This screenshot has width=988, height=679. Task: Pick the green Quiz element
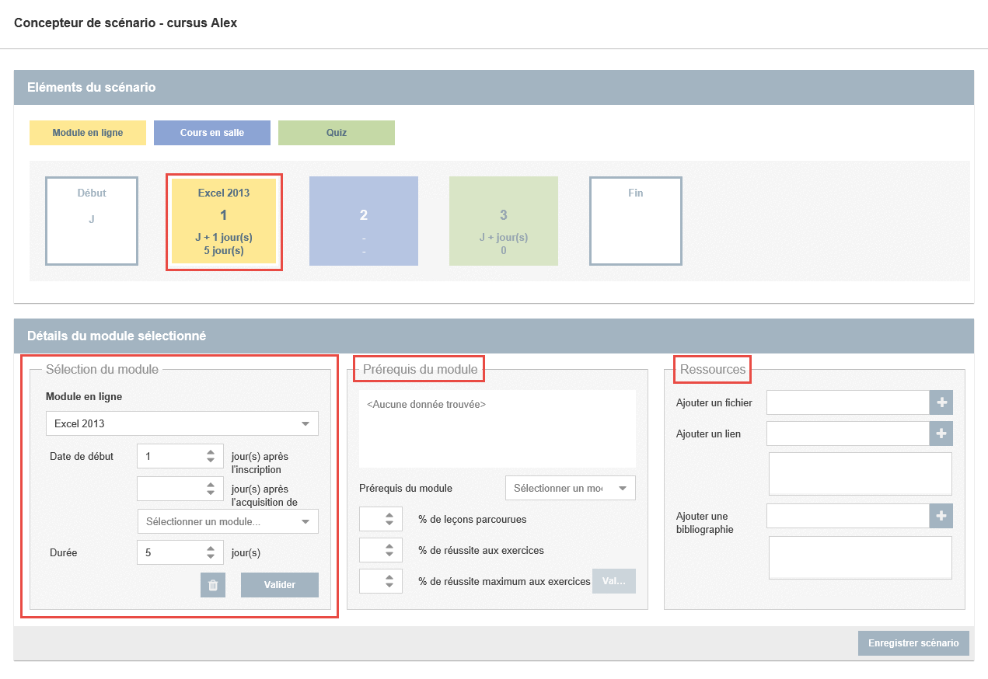[x=337, y=133]
